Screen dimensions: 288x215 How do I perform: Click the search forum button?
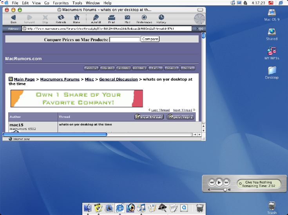coord(172,68)
